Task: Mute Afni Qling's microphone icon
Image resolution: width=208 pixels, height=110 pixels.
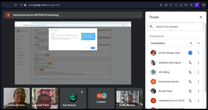Action: pos(190,72)
